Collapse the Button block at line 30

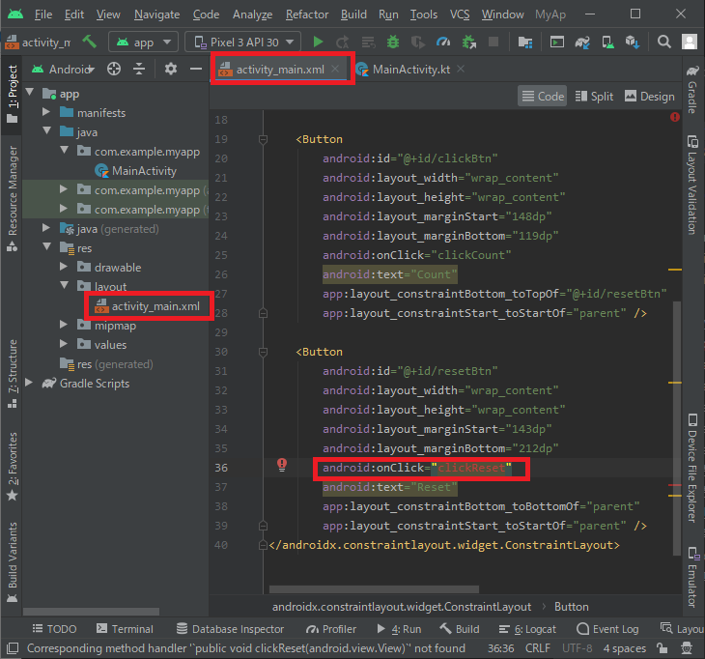(x=264, y=352)
